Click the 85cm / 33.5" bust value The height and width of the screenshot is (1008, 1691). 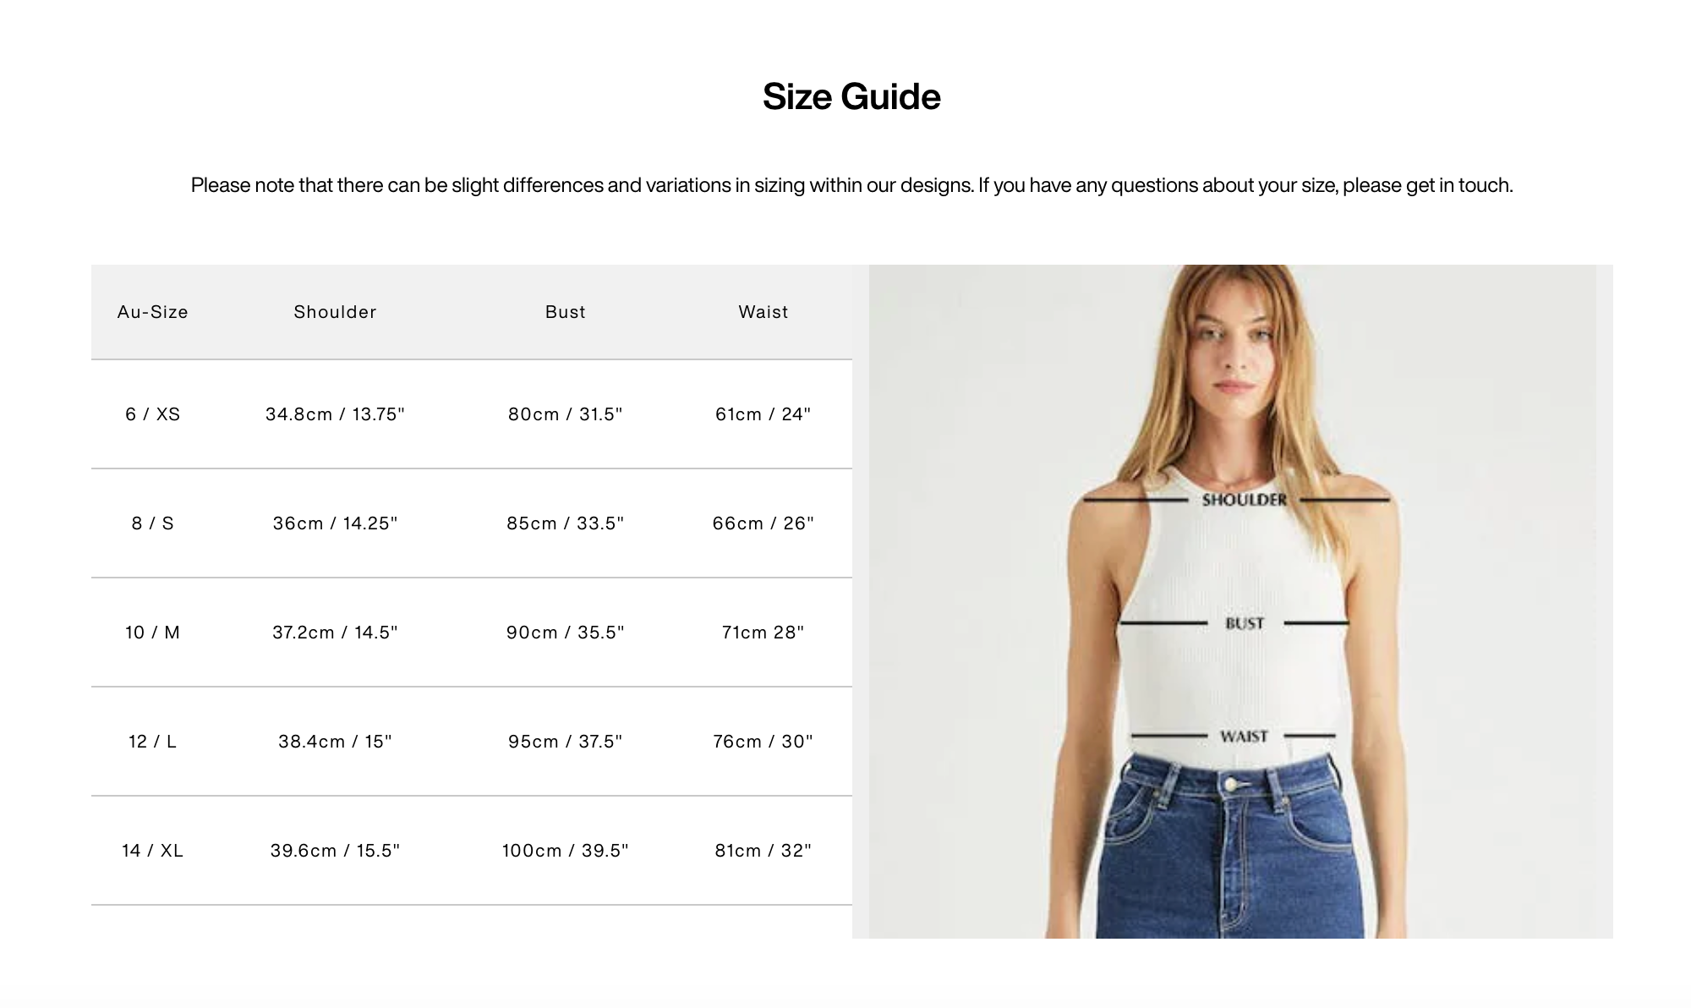point(565,523)
